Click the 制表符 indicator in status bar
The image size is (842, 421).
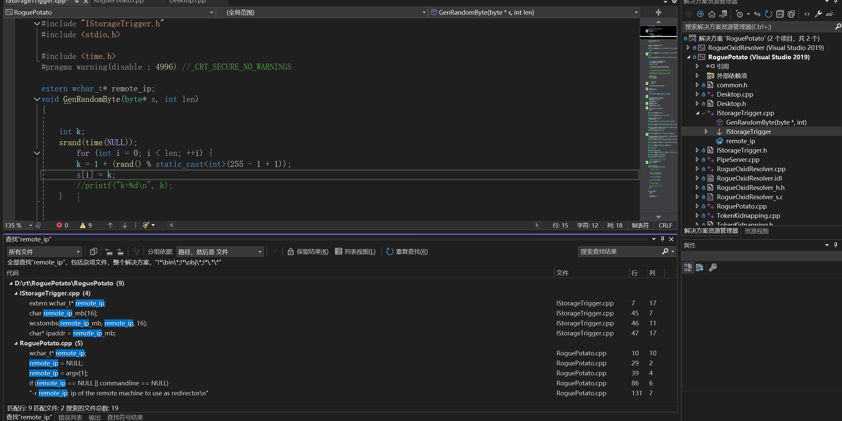pyautogui.click(x=640, y=225)
